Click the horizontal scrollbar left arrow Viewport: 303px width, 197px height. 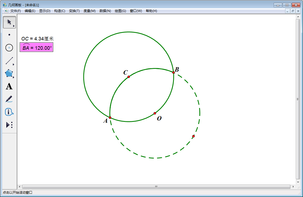(19, 187)
